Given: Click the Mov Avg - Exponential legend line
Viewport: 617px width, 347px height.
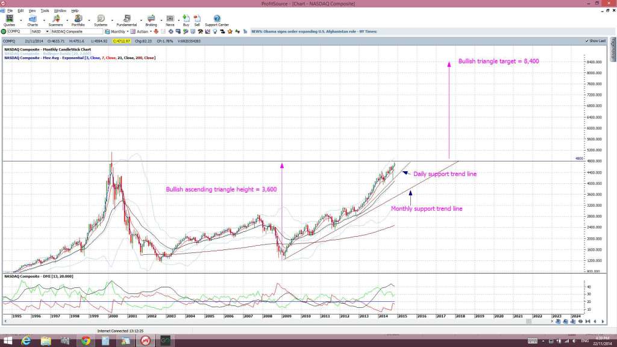Looking at the screenshot, I should [x=80, y=58].
